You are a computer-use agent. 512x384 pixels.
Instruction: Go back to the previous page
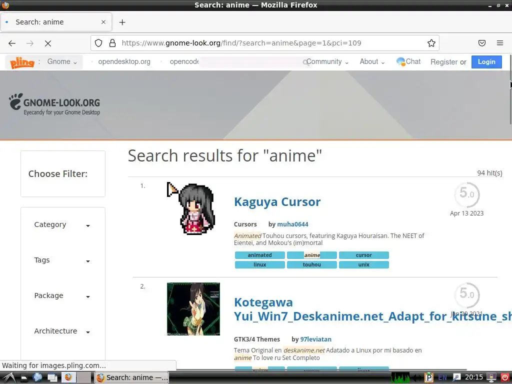point(12,43)
